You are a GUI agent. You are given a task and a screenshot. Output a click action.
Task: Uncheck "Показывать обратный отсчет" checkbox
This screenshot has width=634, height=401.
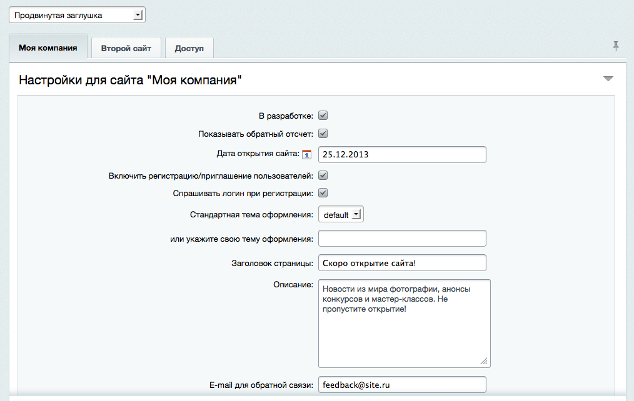pyautogui.click(x=323, y=134)
